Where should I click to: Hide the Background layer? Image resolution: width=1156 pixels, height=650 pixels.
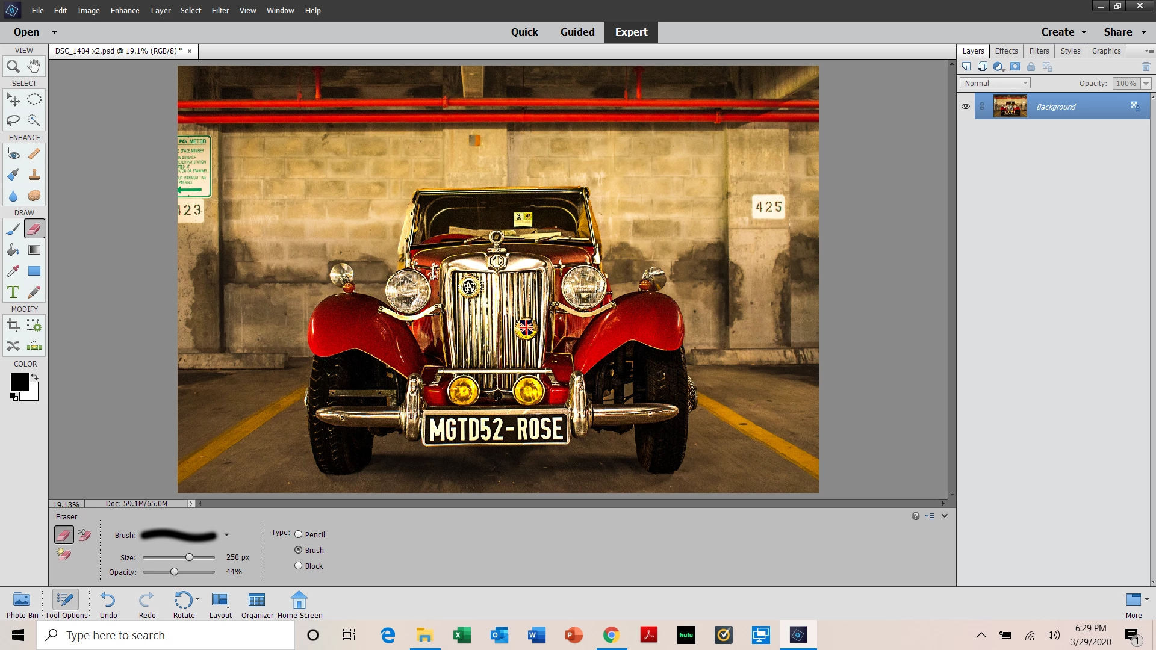(966, 107)
